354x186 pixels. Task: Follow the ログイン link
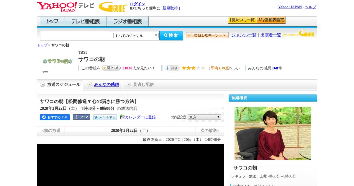click(137, 4)
